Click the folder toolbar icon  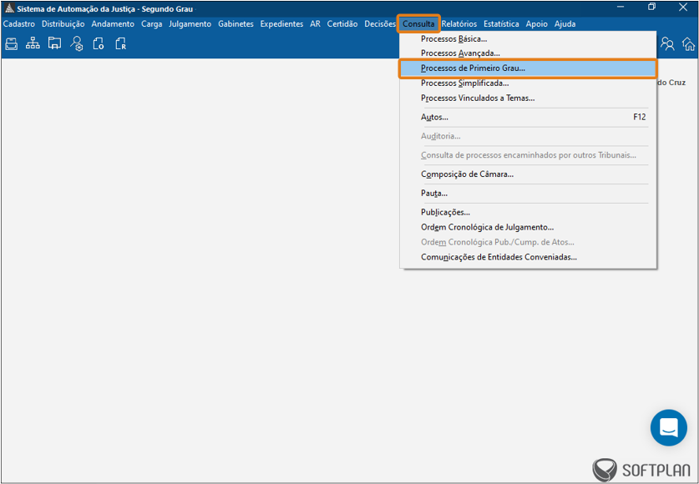[54, 44]
